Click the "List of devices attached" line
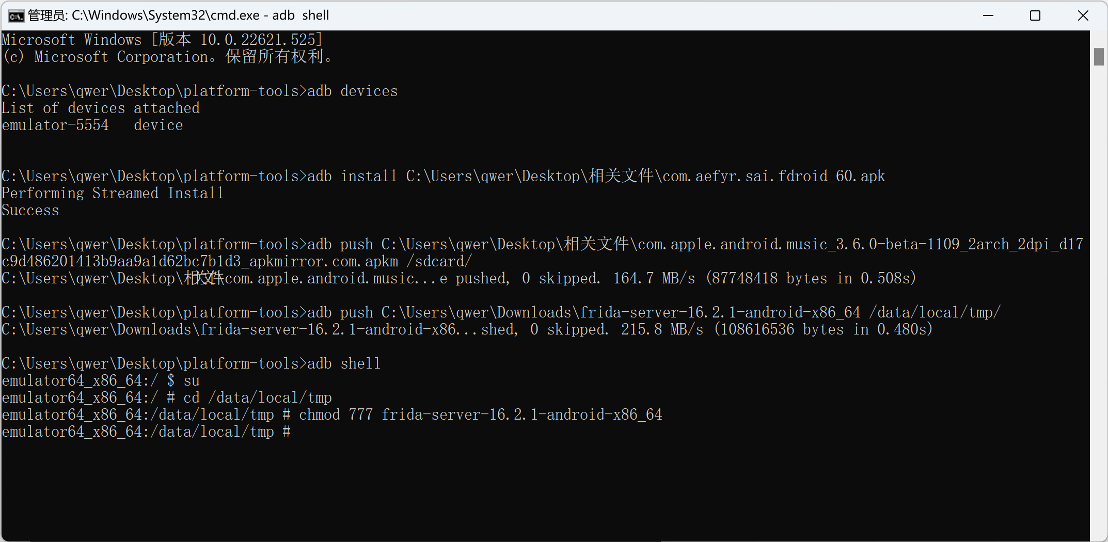Screen dimensions: 1108x542 click(101, 108)
